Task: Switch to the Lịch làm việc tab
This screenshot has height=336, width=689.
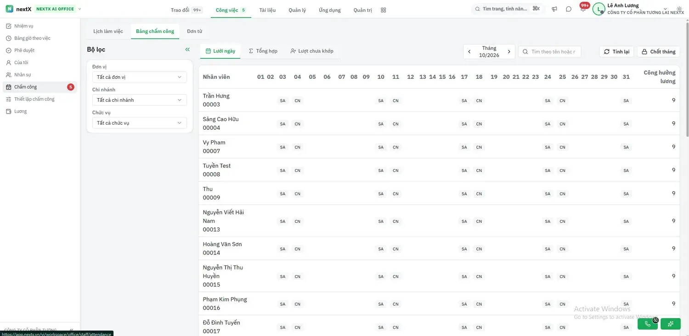Action: [108, 31]
